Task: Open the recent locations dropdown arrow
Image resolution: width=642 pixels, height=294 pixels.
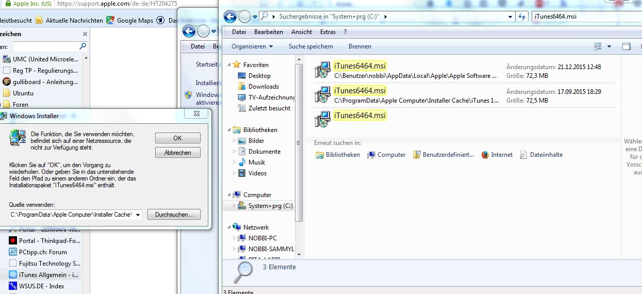Action: click(255, 17)
